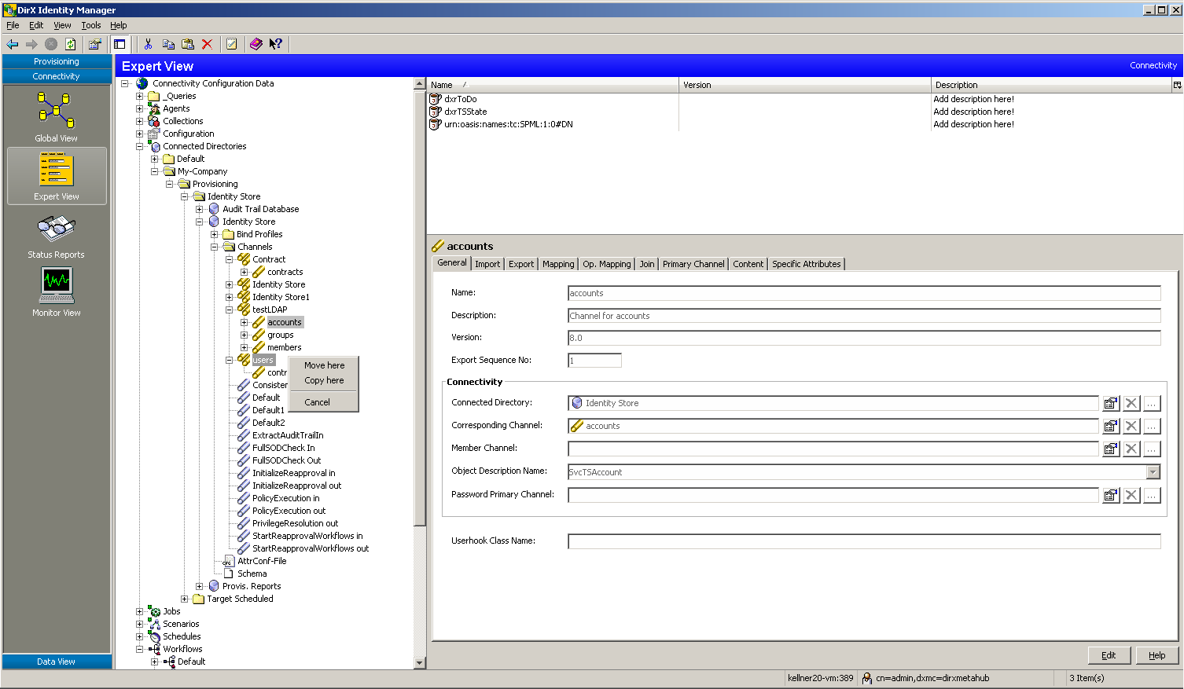Screen dimensions: 1184x689
Task: Open the Status Reports view
Action: tap(57, 236)
